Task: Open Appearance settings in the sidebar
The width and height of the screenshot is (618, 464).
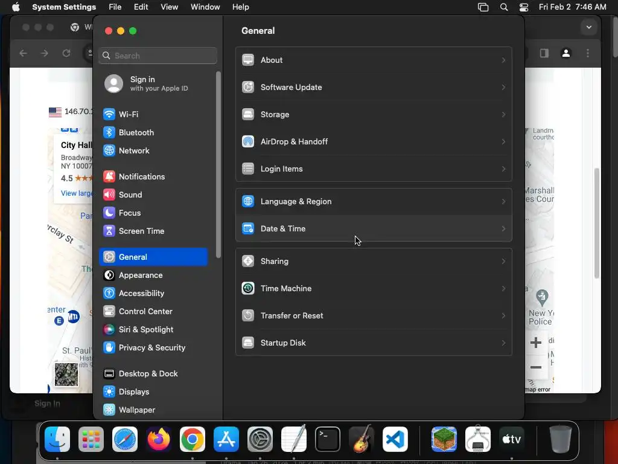Action: (153, 275)
